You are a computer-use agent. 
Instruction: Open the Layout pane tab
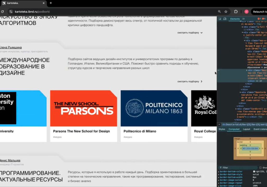coord(246,129)
